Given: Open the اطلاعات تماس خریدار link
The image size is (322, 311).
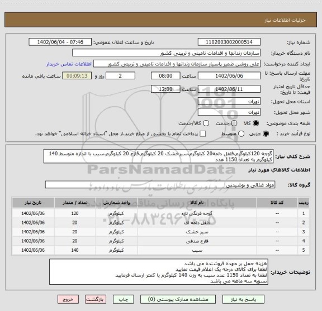Looking at the screenshot, I should pyautogui.click(x=69, y=64).
